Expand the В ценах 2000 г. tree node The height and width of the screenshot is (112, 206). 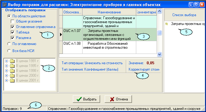(6, 76)
